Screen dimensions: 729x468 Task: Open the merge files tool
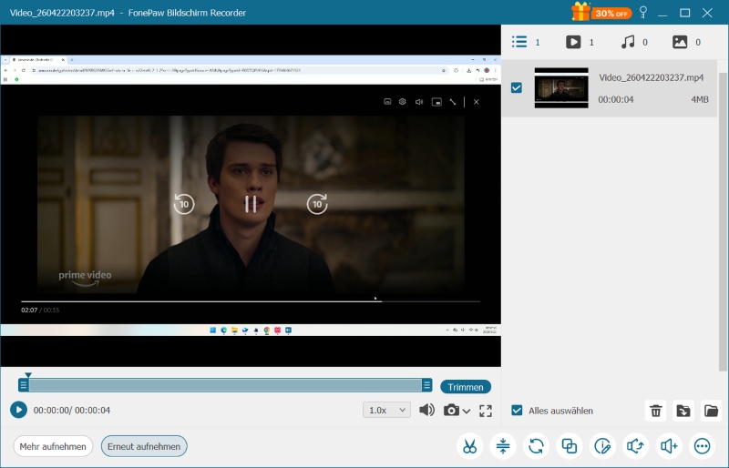click(569, 446)
